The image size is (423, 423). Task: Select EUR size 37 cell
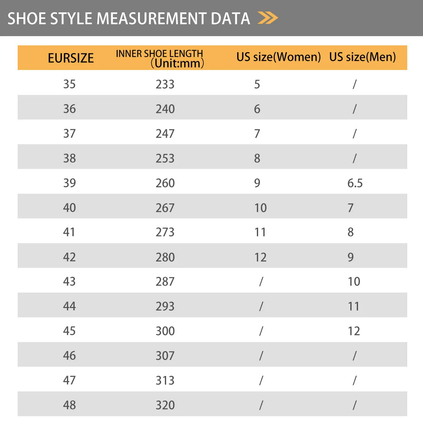(x=69, y=133)
